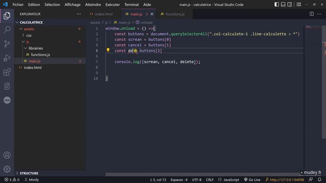Open Explorer views and more actions
This screenshot has height=183, width=326.
(x=79, y=14)
